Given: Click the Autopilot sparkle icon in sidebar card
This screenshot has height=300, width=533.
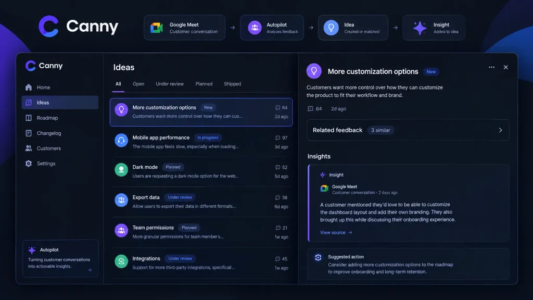Looking at the screenshot, I should [32, 250].
